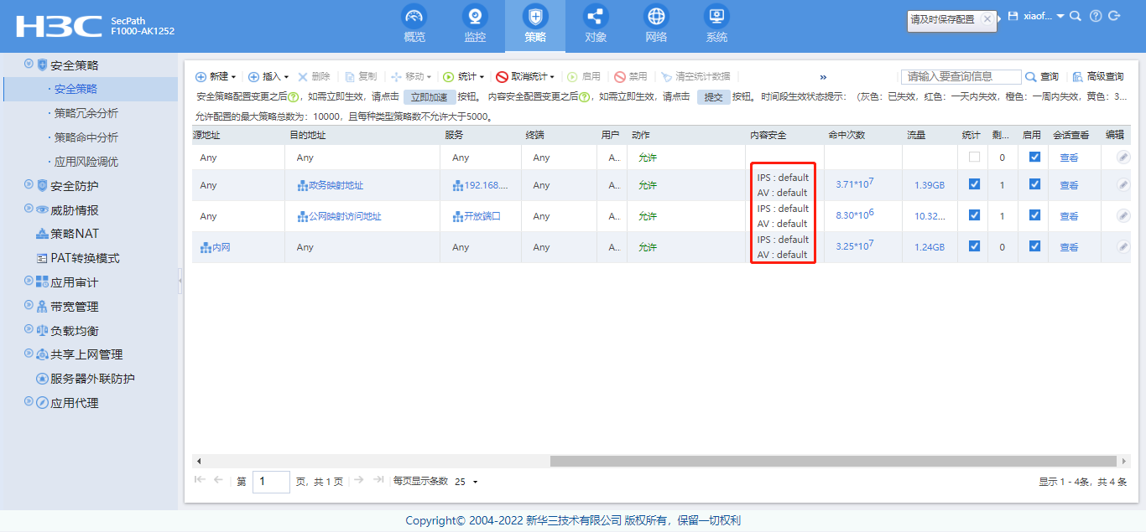Toggle 统计 checkbox in first Any row
Screen dimensions: 1146x532
(974, 157)
